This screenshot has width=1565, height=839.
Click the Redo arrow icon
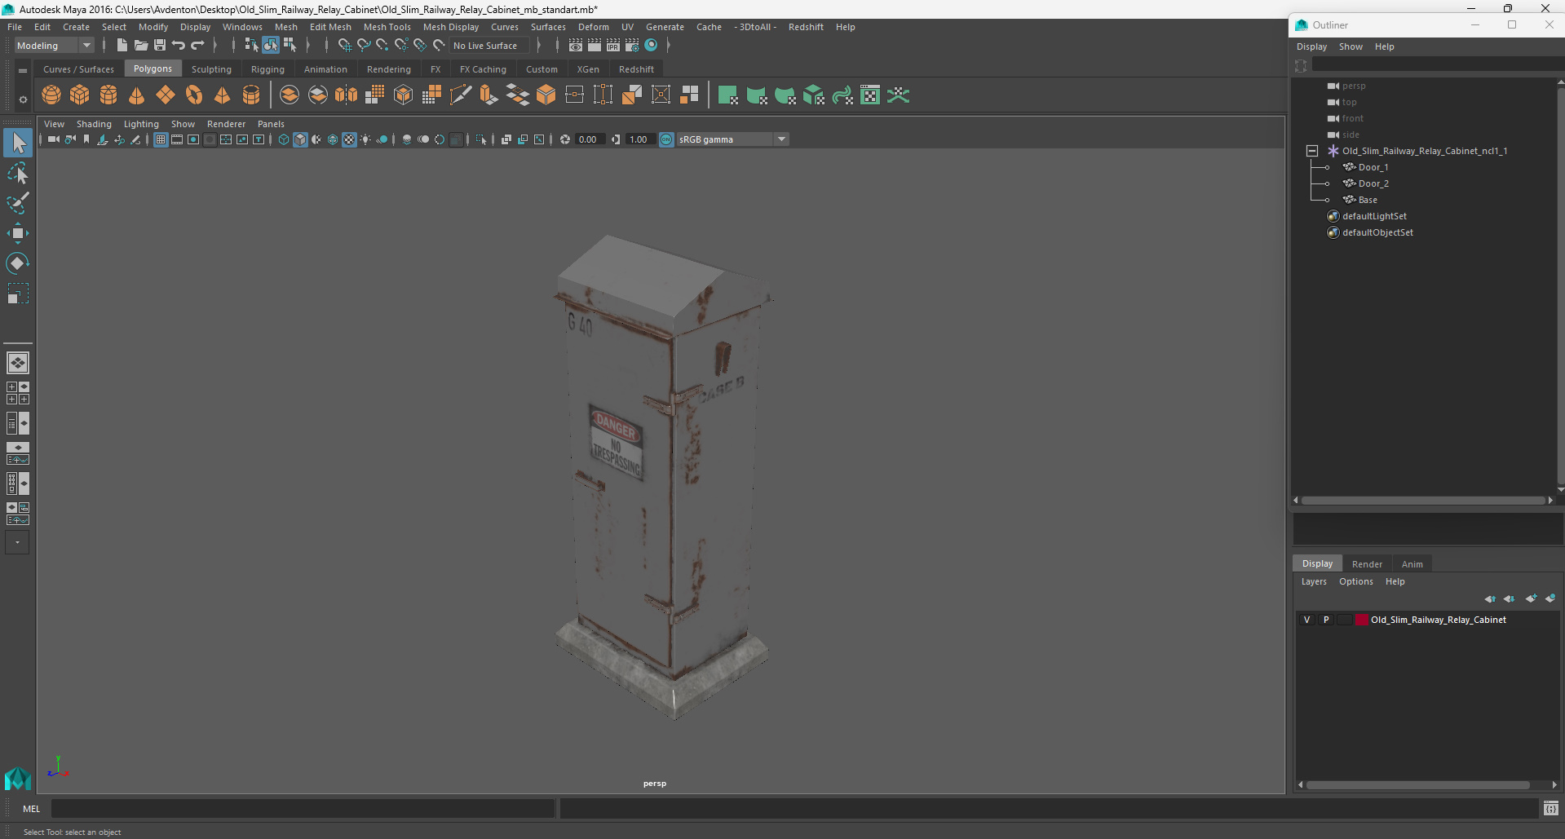click(x=197, y=46)
